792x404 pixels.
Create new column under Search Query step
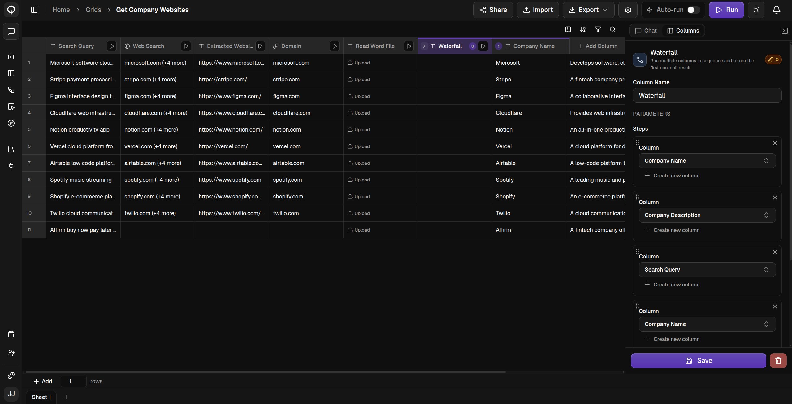click(672, 285)
